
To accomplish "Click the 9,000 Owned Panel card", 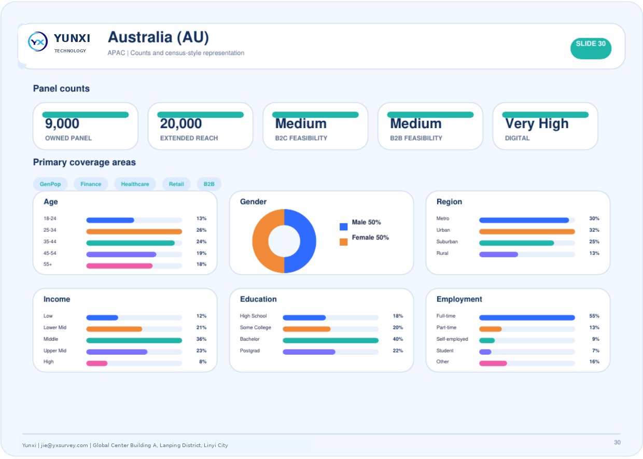I will click(x=86, y=126).
